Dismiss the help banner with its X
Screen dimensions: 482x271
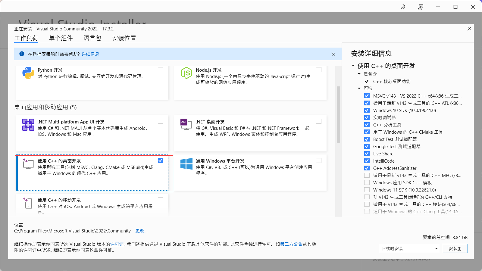coord(333,54)
